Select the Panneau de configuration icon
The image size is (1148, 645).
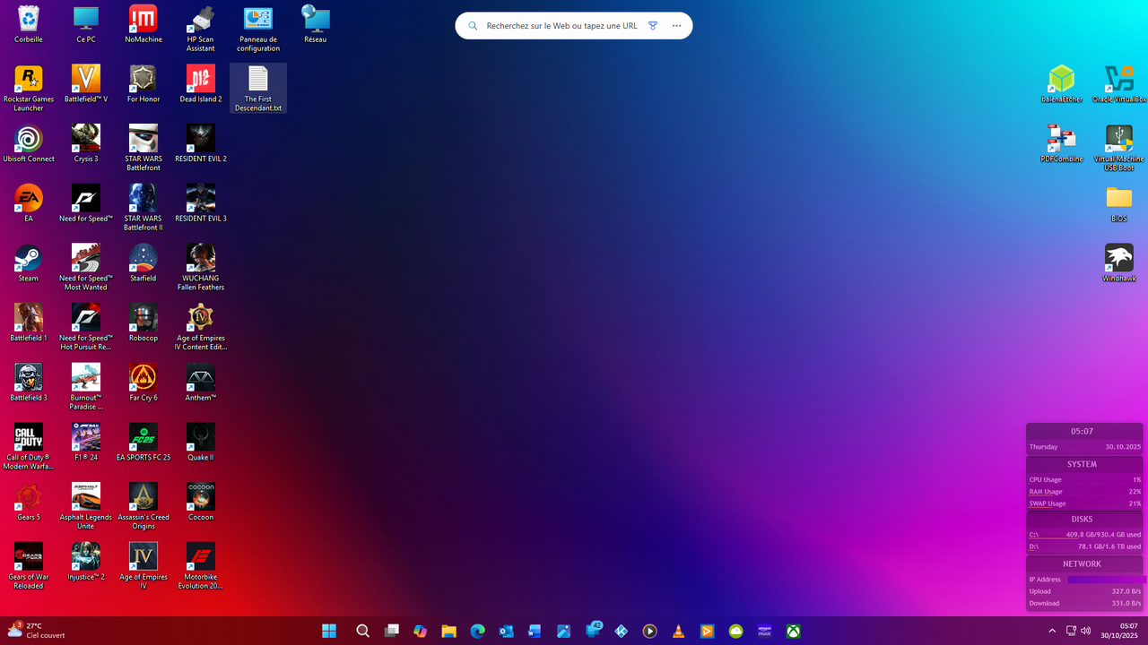coord(258,29)
